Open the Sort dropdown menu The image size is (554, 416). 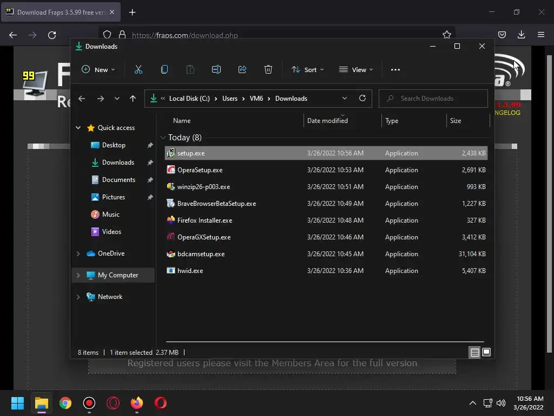(x=307, y=70)
